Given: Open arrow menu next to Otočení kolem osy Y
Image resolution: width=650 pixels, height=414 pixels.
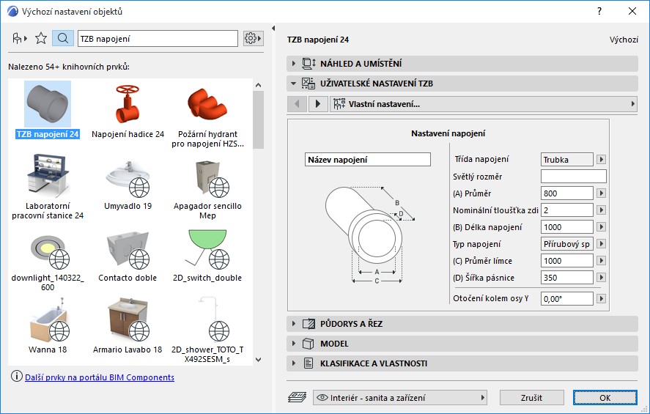Looking at the screenshot, I should pos(601,298).
